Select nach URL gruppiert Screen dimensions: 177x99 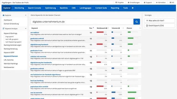pos(12,39)
